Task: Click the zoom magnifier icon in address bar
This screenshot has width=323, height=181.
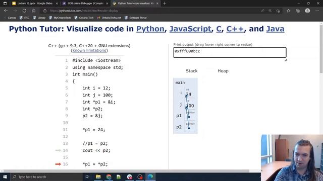Action: point(270,11)
